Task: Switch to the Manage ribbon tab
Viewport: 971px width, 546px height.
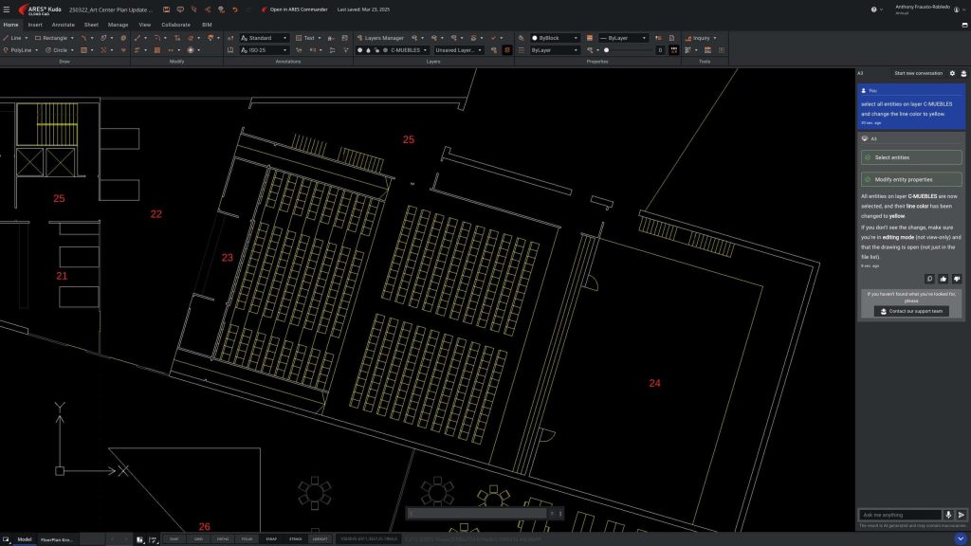Action: pyautogui.click(x=118, y=25)
